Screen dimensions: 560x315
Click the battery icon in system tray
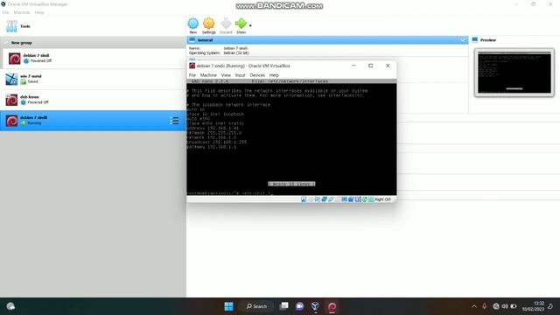514,306
